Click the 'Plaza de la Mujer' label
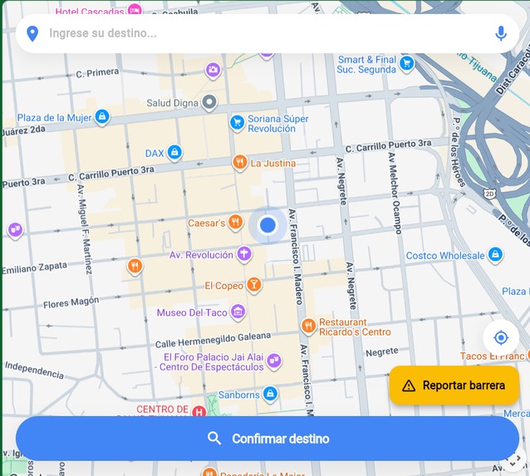 click(55, 118)
